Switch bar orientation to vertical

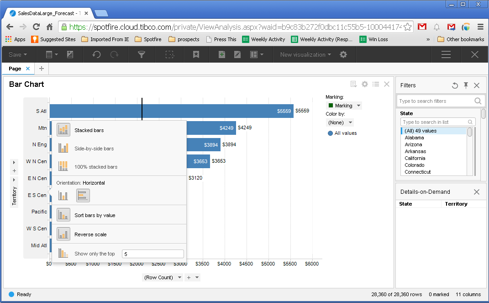coord(64,195)
